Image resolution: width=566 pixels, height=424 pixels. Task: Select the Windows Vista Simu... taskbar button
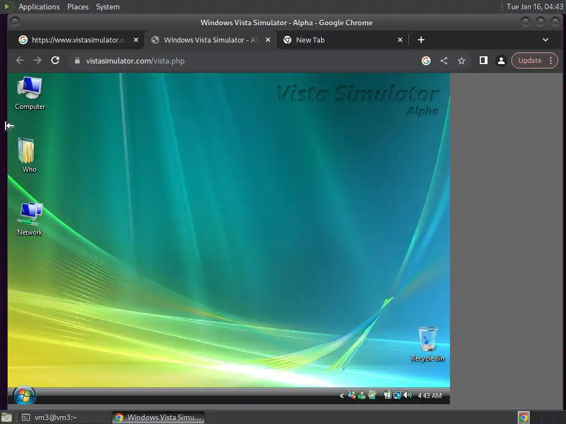159,417
